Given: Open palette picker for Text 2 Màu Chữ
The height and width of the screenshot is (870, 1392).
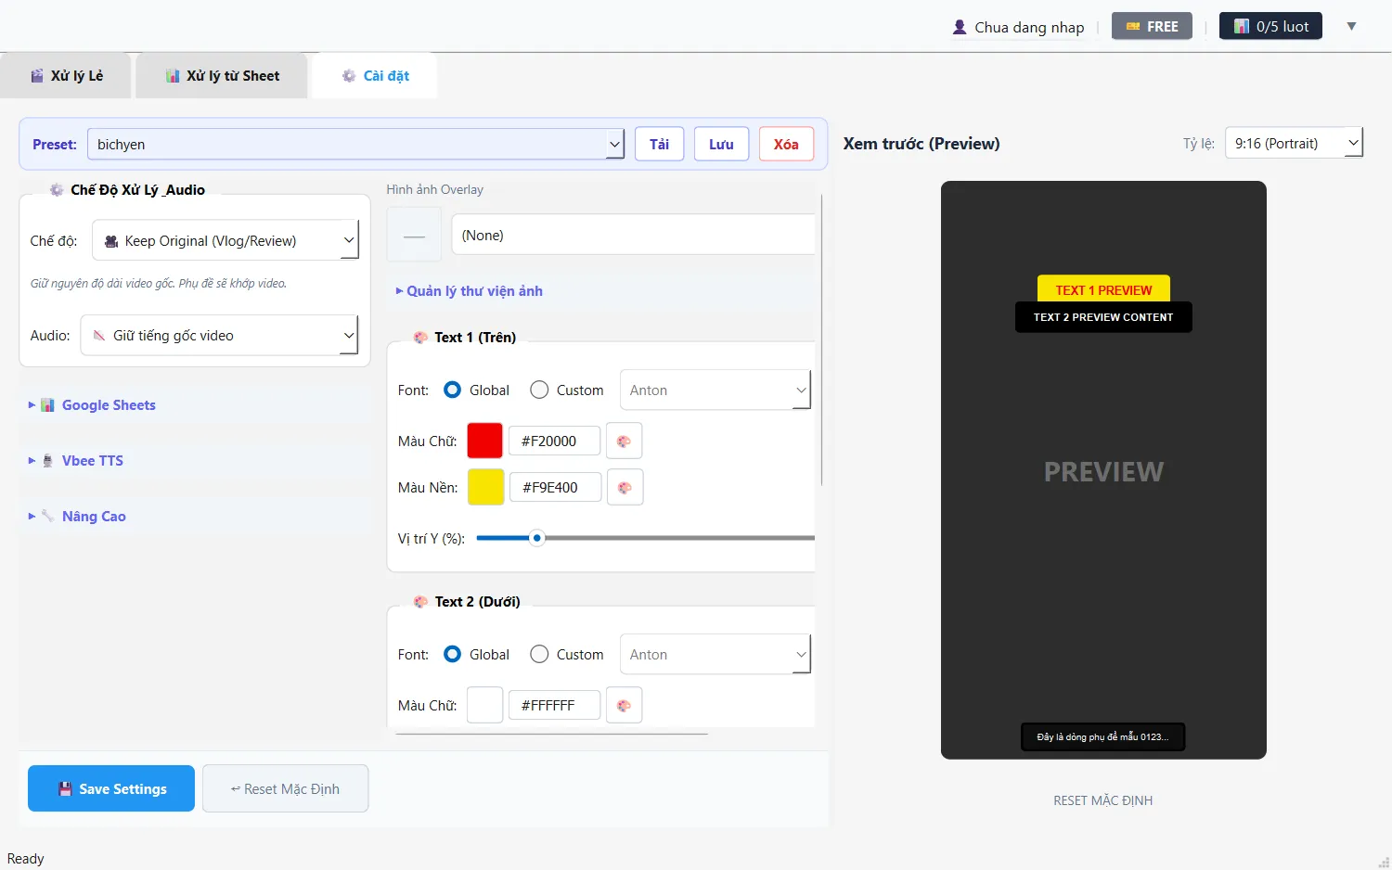Looking at the screenshot, I should click(624, 706).
